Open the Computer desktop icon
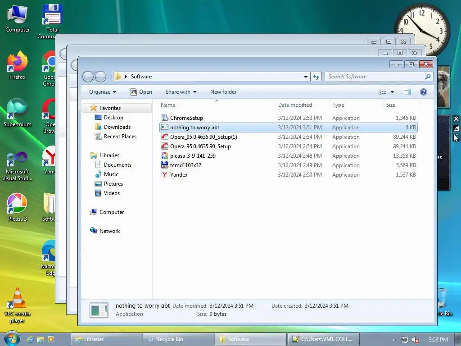Image resolution: width=461 pixels, height=346 pixels. (x=18, y=18)
